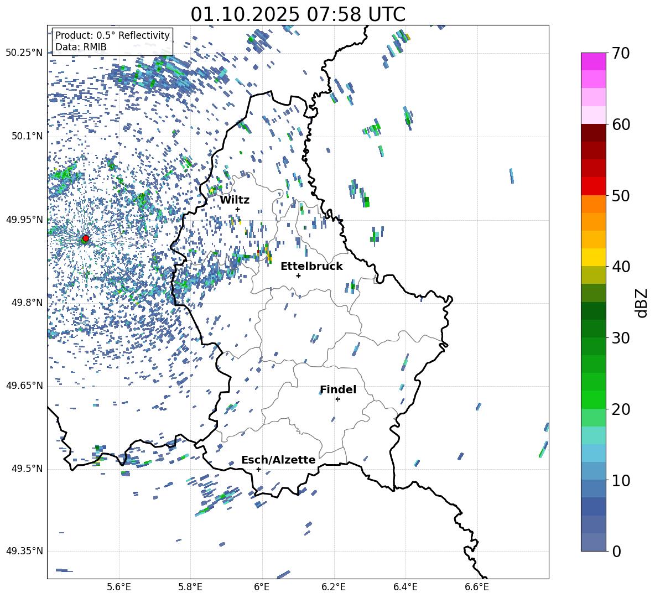Click the dBZ colorbar axis label

point(642,303)
